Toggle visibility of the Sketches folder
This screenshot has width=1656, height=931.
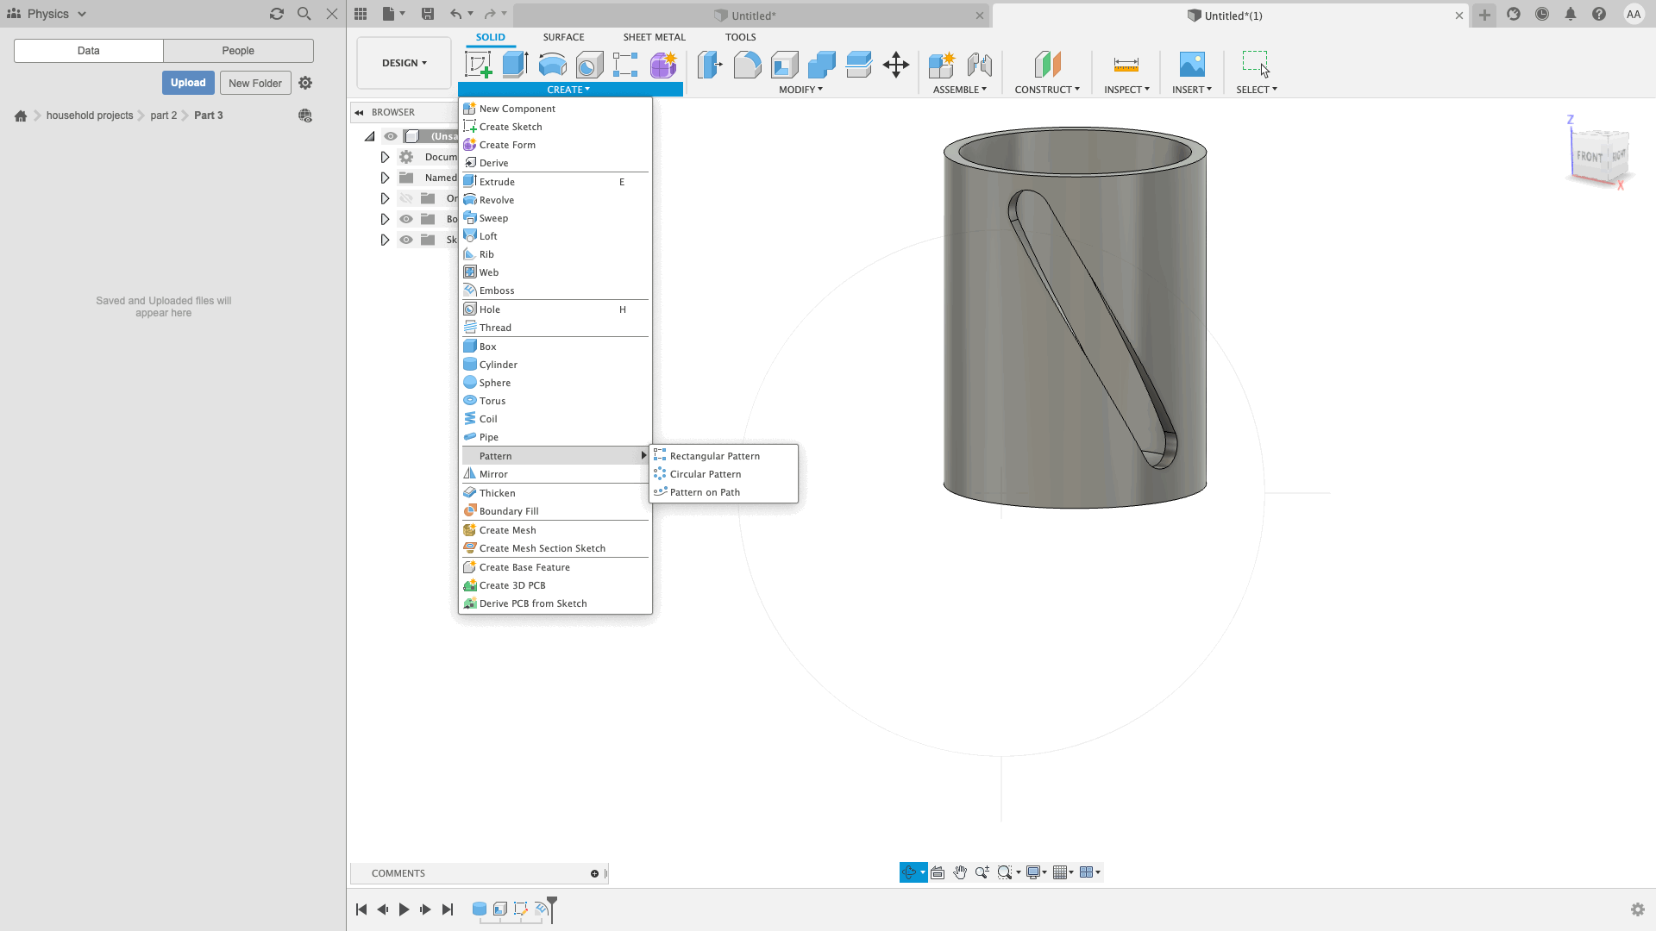[406, 240]
